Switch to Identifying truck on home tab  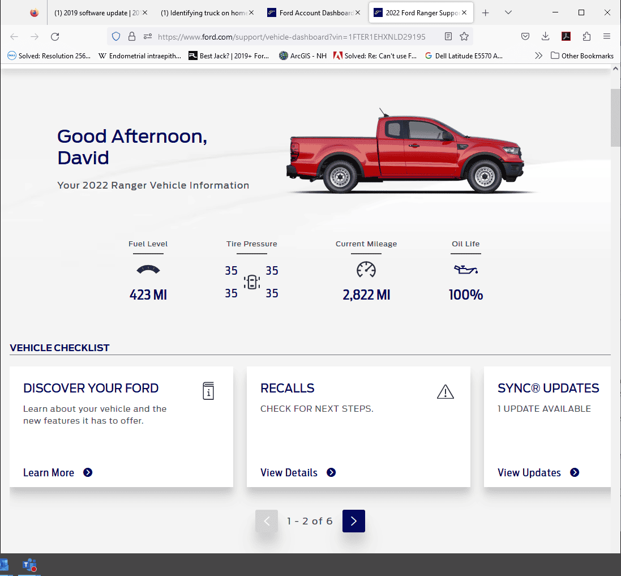click(204, 13)
